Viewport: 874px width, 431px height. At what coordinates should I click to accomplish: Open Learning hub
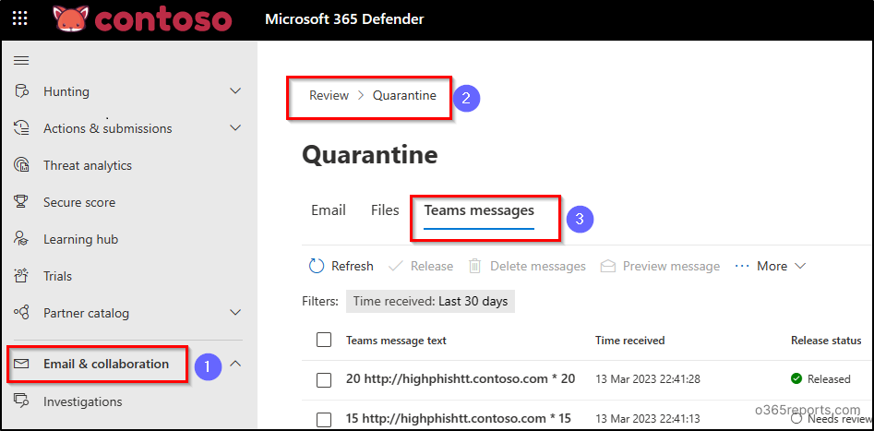coord(81,239)
